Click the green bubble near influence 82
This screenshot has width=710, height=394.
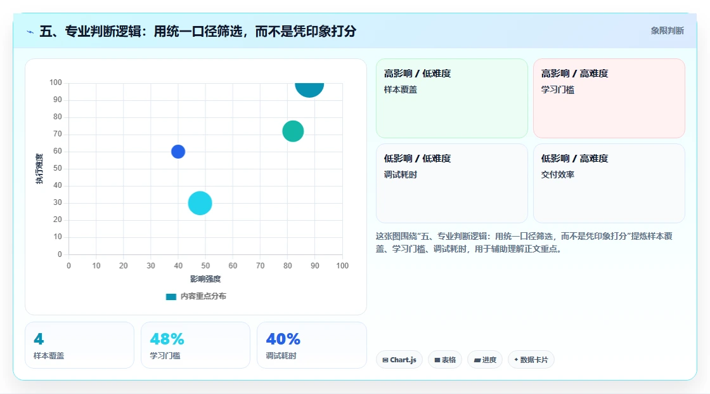pos(293,131)
